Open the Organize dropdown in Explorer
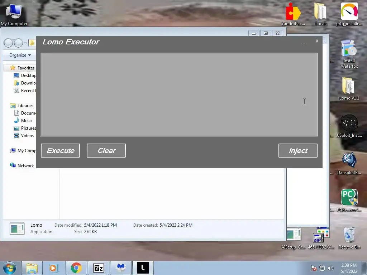Viewport: 367px width, 275px height. [20, 55]
